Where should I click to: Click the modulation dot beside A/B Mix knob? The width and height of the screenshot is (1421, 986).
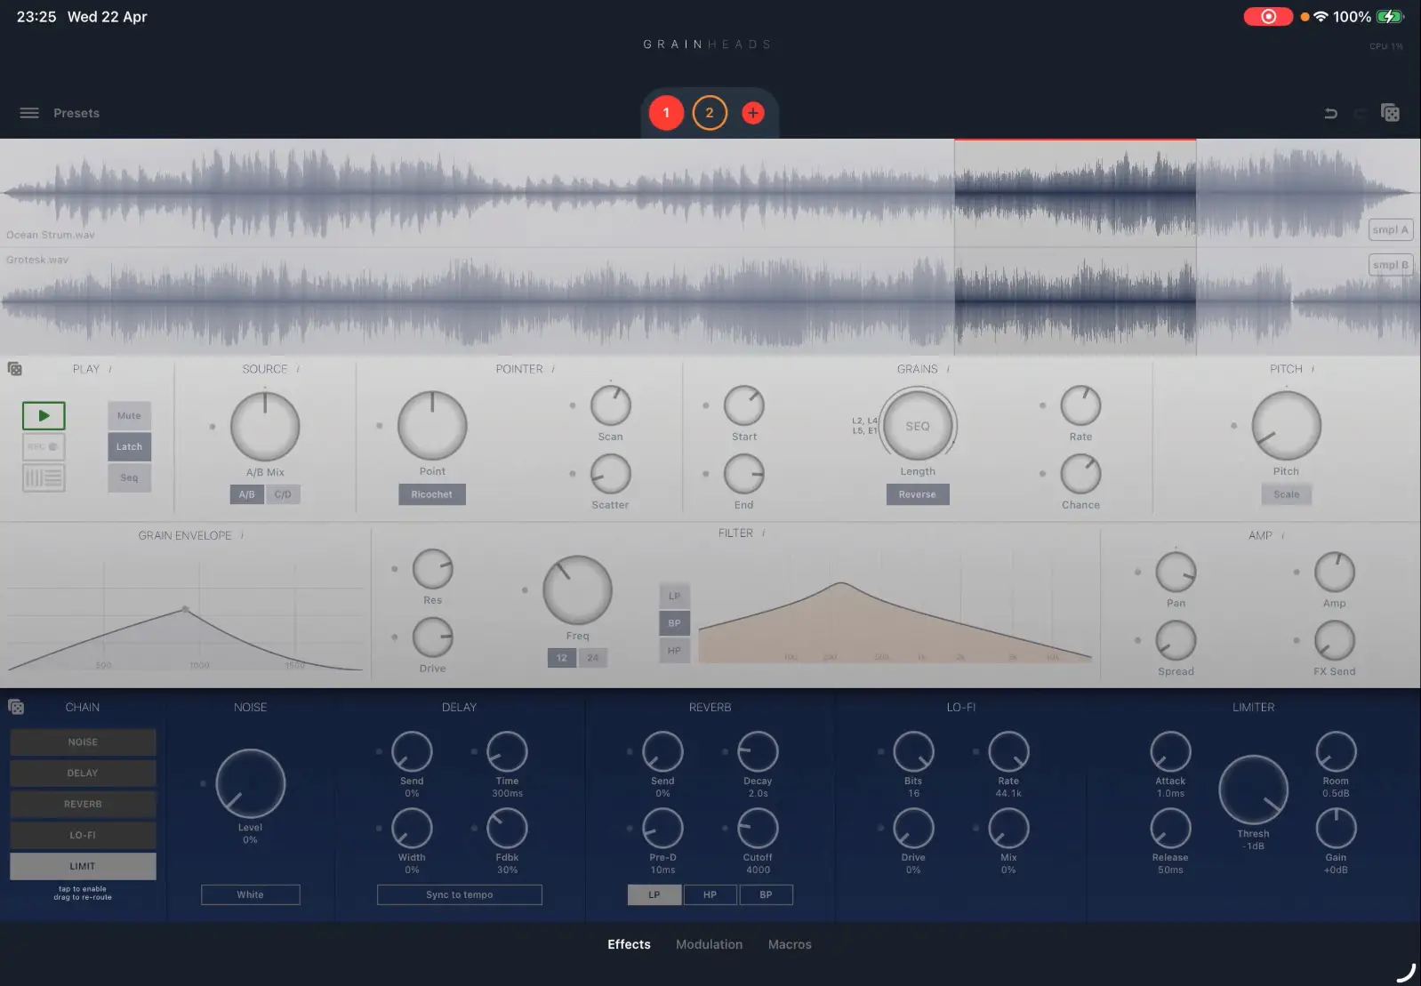tap(213, 427)
